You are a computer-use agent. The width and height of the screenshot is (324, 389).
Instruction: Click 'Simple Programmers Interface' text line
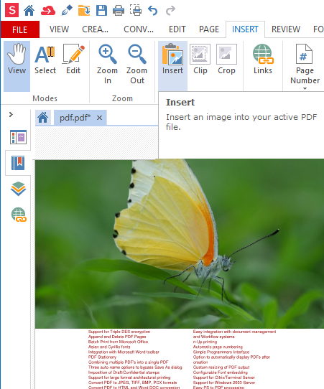(221, 352)
